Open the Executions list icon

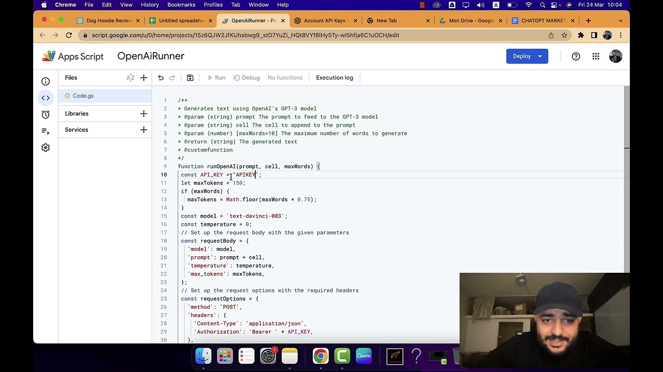pos(46,131)
